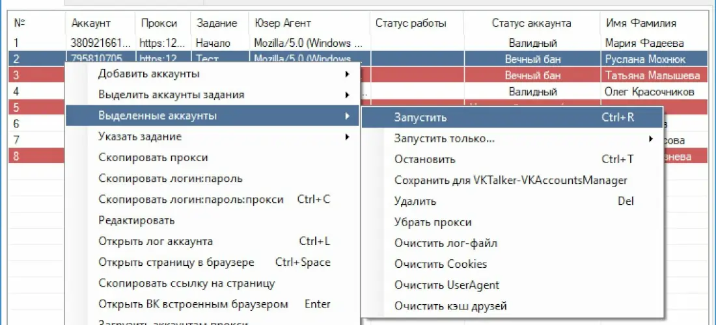Click arrow beside 'Выделить аккаунты задания'

coord(348,95)
